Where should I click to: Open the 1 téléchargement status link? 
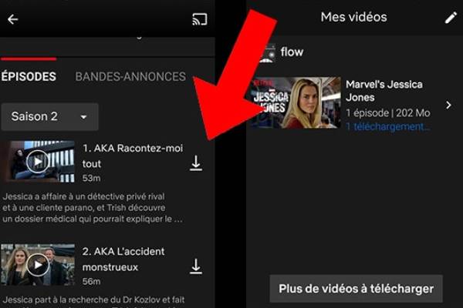(x=388, y=126)
